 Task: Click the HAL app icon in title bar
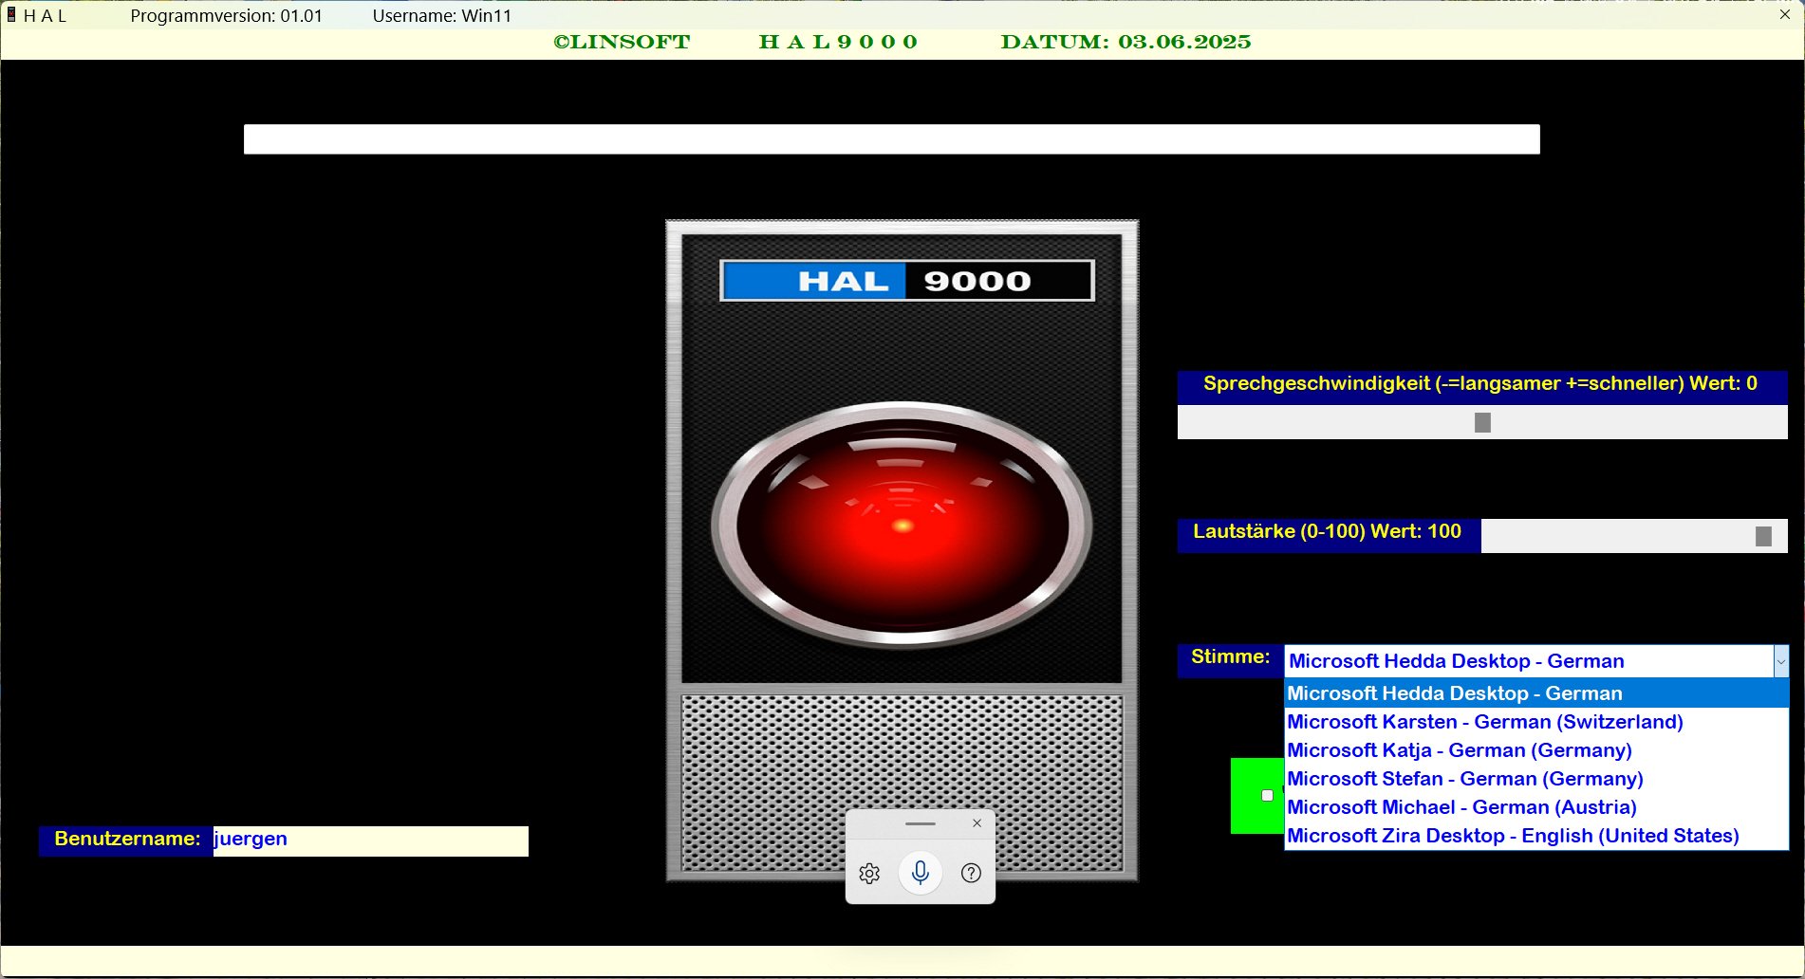click(x=11, y=15)
